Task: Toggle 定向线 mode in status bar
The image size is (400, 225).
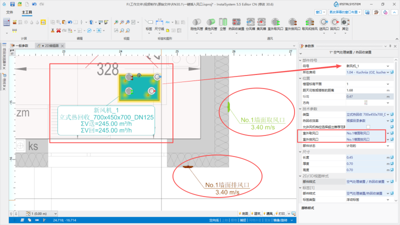Action: (x=214, y=220)
